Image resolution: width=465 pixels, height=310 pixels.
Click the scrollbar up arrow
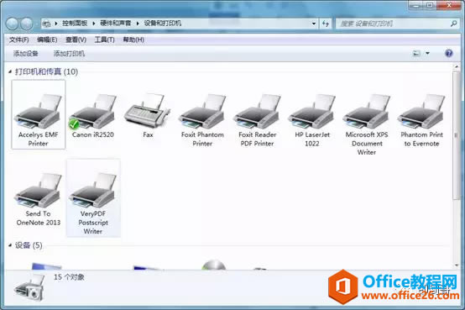pos(456,67)
